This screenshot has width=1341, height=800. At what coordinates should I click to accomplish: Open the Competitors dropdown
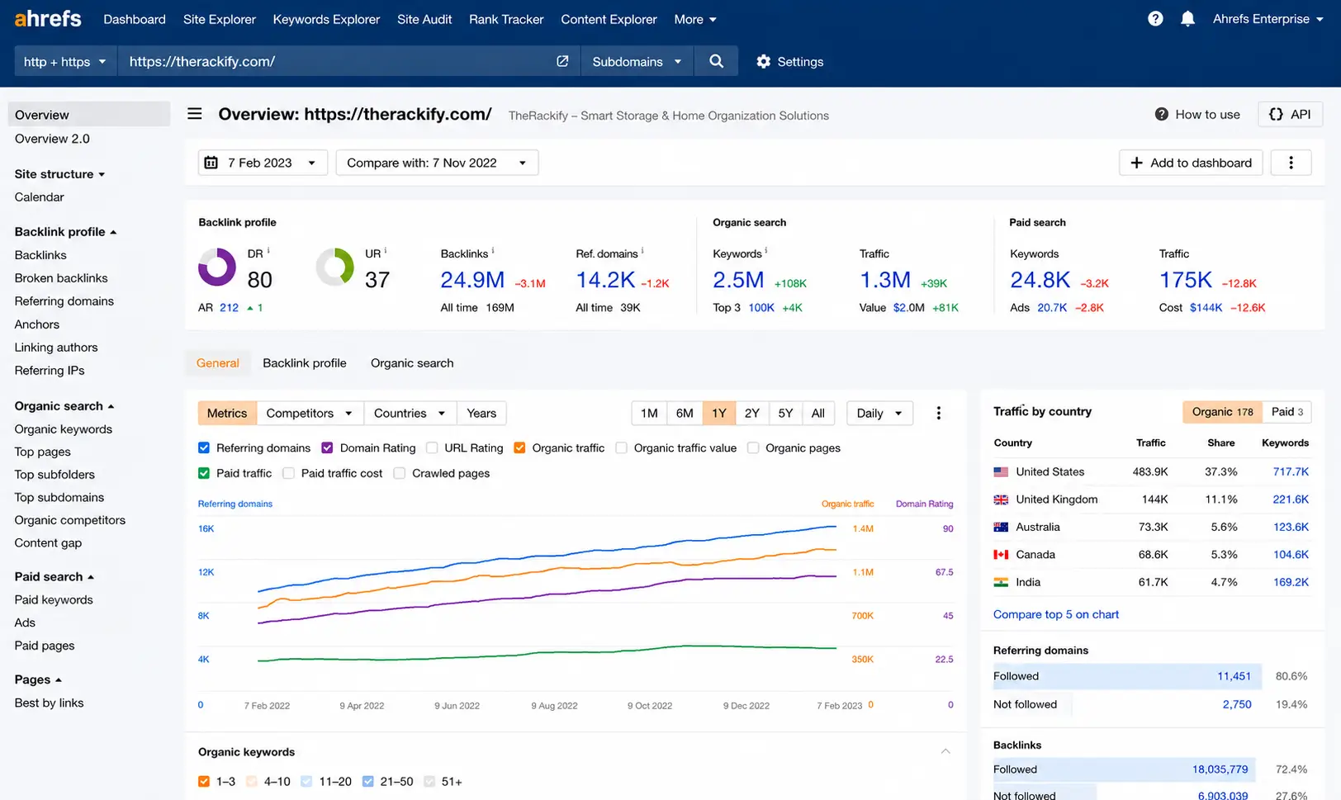tap(310, 413)
